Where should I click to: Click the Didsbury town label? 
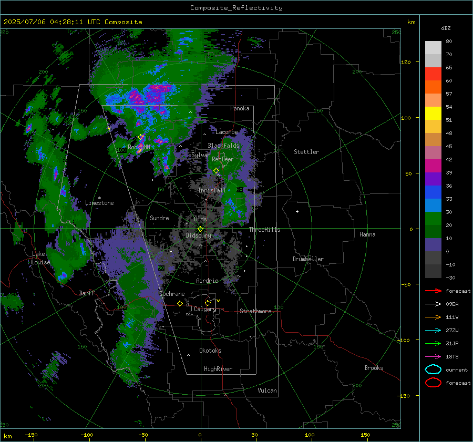[x=198, y=235]
